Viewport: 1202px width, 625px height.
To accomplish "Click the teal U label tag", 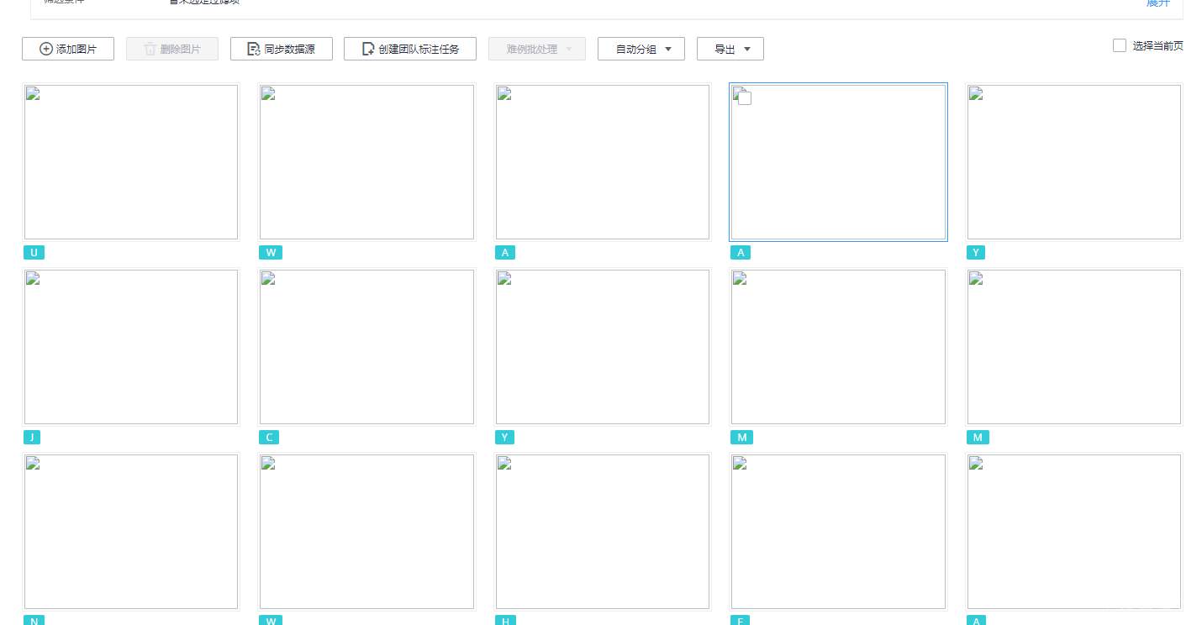I will [34, 253].
